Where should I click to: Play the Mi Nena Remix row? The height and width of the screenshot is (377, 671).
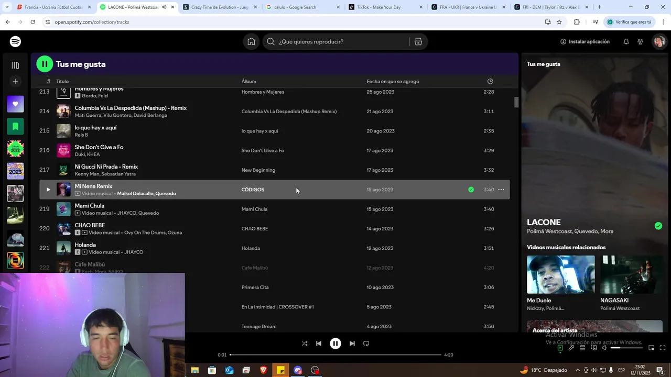(48, 190)
